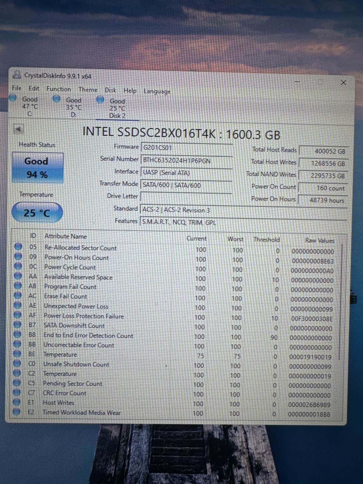Image resolution: width=363 pixels, height=484 pixels.
Task: Click the status dot for Host Writes
Action: 17,402
